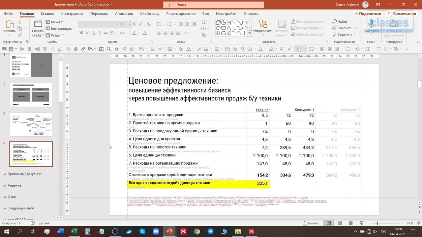422x237 pixels.
Task: Click the magnifier zoom icon in quick toolbar
Action: 109,49
